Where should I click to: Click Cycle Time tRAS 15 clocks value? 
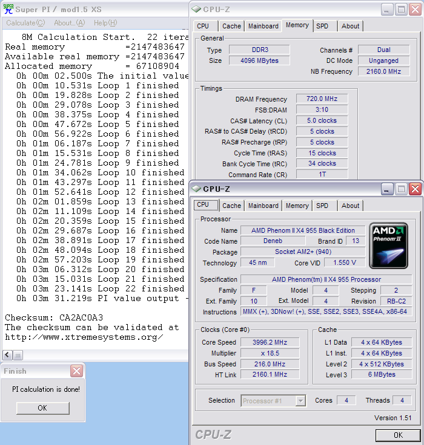click(x=322, y=153)
